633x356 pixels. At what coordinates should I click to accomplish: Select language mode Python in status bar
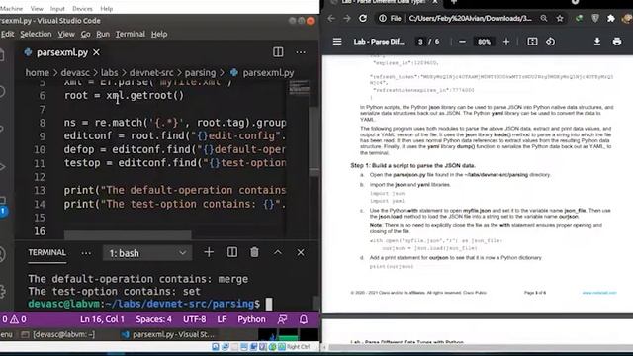251,319
